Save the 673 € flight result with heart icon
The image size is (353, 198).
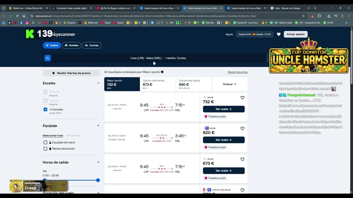pos(242,159)
